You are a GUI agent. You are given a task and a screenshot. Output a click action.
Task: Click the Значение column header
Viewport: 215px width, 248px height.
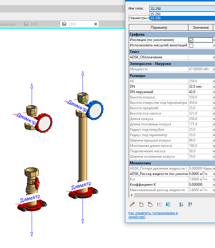[x=200, y=28]
